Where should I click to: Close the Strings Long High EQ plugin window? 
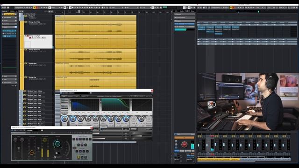[x=152, y=90]
